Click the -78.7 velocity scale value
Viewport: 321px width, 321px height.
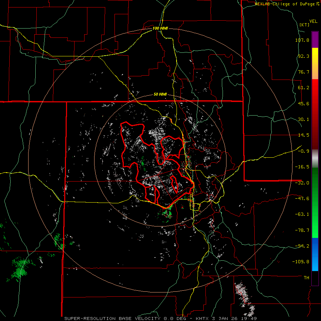coord(302,230)
